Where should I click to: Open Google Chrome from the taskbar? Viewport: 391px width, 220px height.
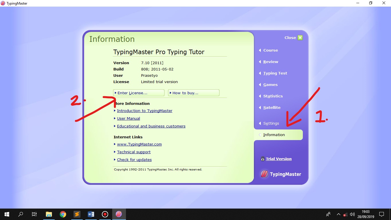click(63, 214)
